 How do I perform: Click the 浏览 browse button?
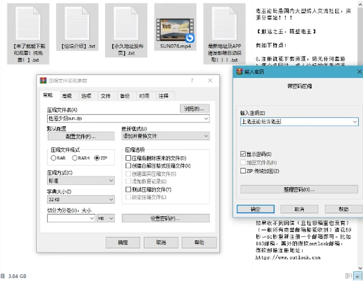point(194,109)
